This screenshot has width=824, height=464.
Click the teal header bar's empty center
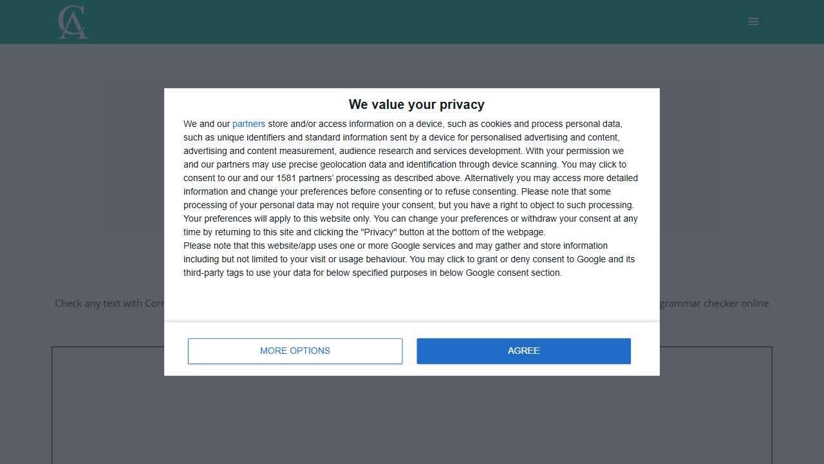[412, 22]
